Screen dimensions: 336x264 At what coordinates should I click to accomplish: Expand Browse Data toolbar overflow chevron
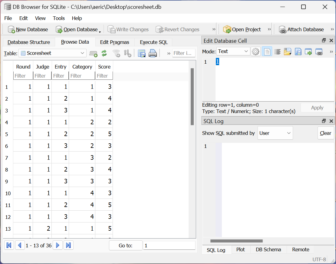click(169, 53)
